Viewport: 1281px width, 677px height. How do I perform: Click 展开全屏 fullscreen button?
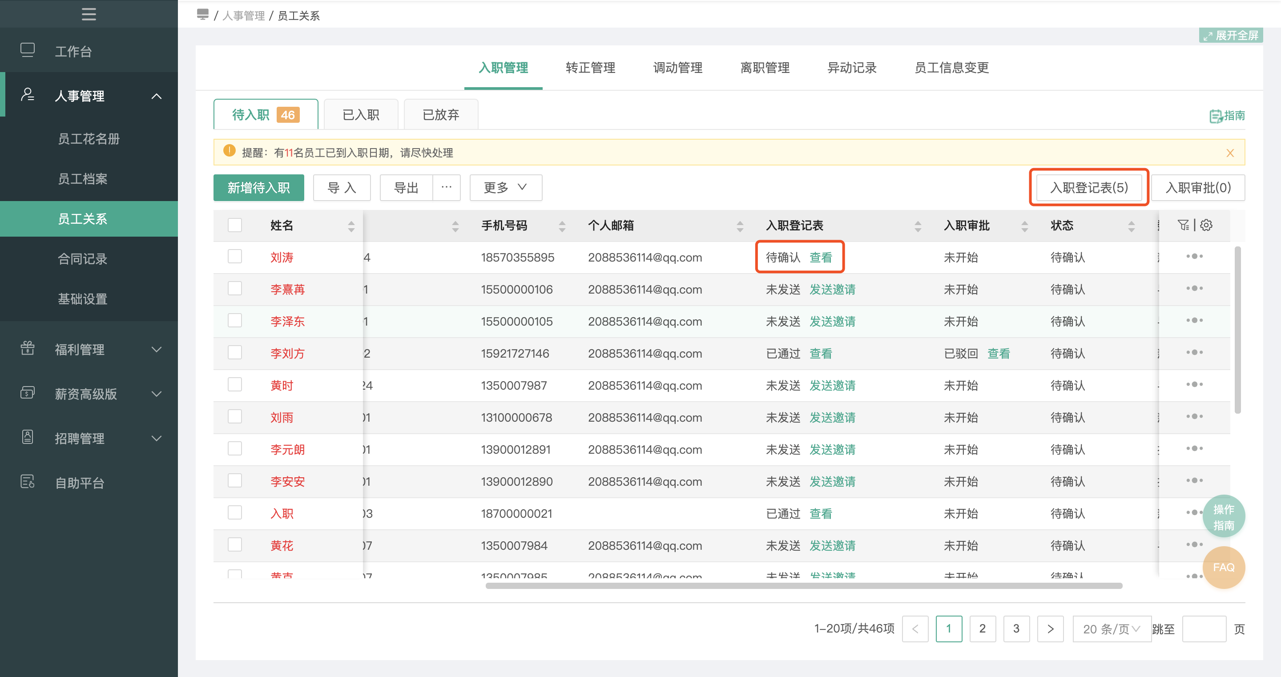[1230, 35]
